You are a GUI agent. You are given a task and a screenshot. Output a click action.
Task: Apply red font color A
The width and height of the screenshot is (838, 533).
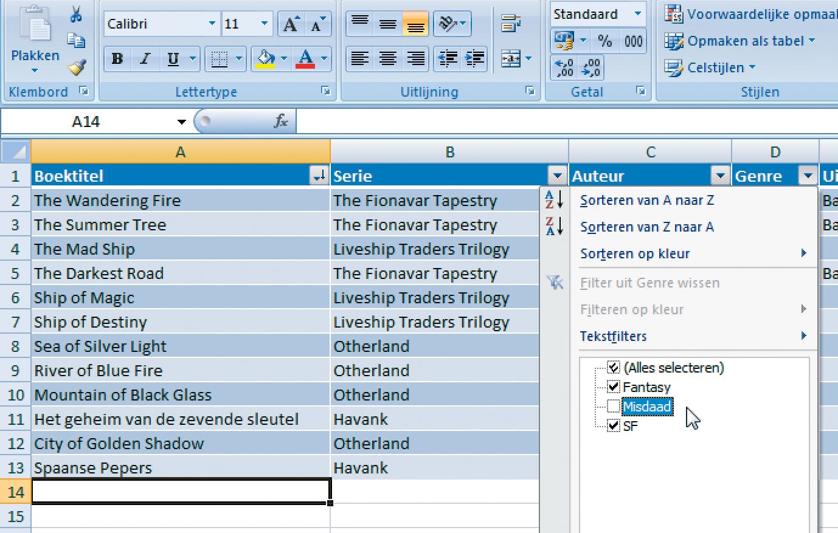(305, 59)
